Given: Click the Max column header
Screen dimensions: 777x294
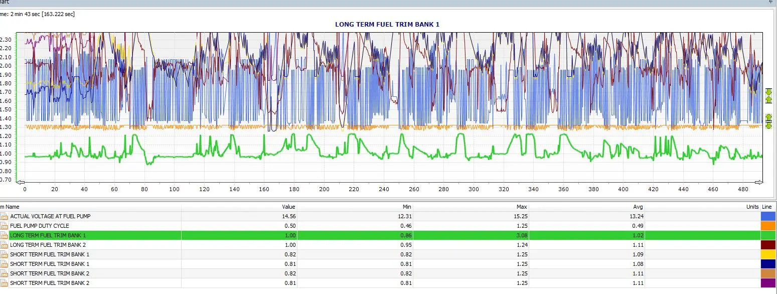Looking at the screenshot, I should 523,207.
